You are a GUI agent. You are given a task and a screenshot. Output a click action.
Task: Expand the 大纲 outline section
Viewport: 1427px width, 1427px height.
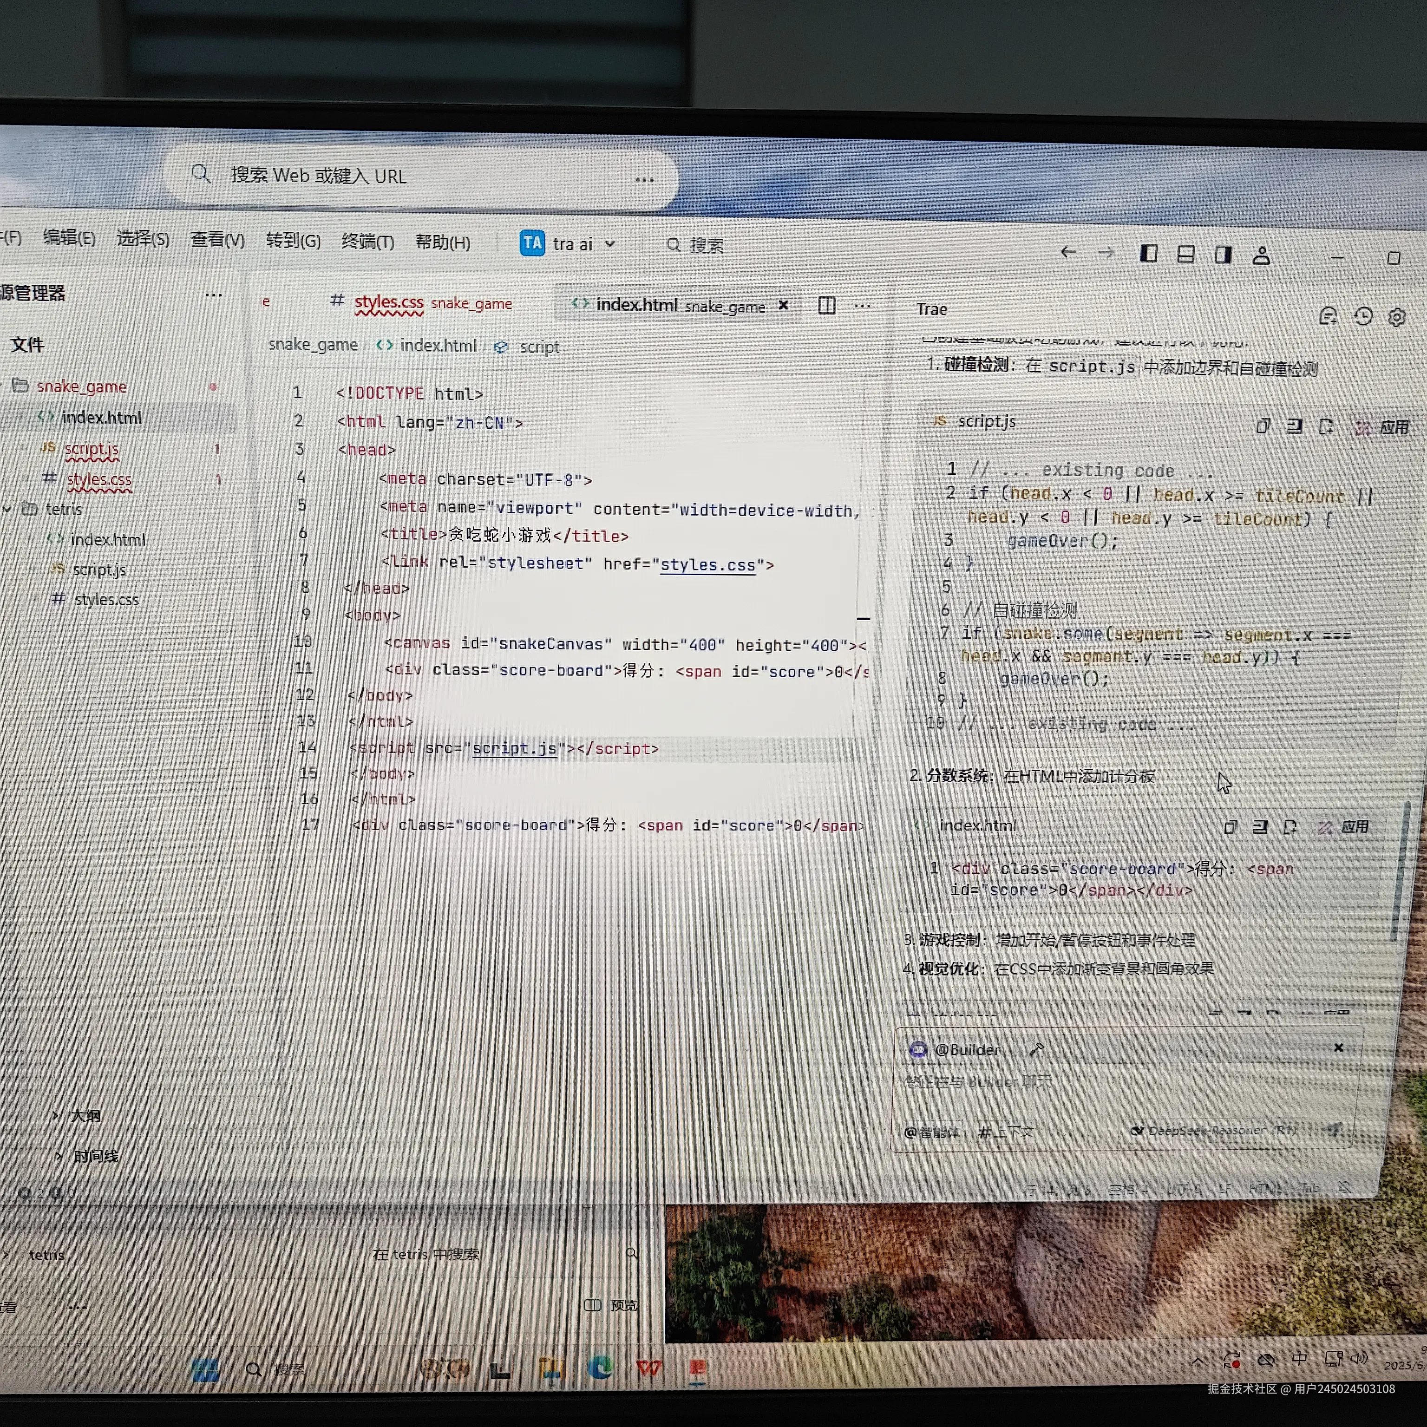click(84, 1115)
